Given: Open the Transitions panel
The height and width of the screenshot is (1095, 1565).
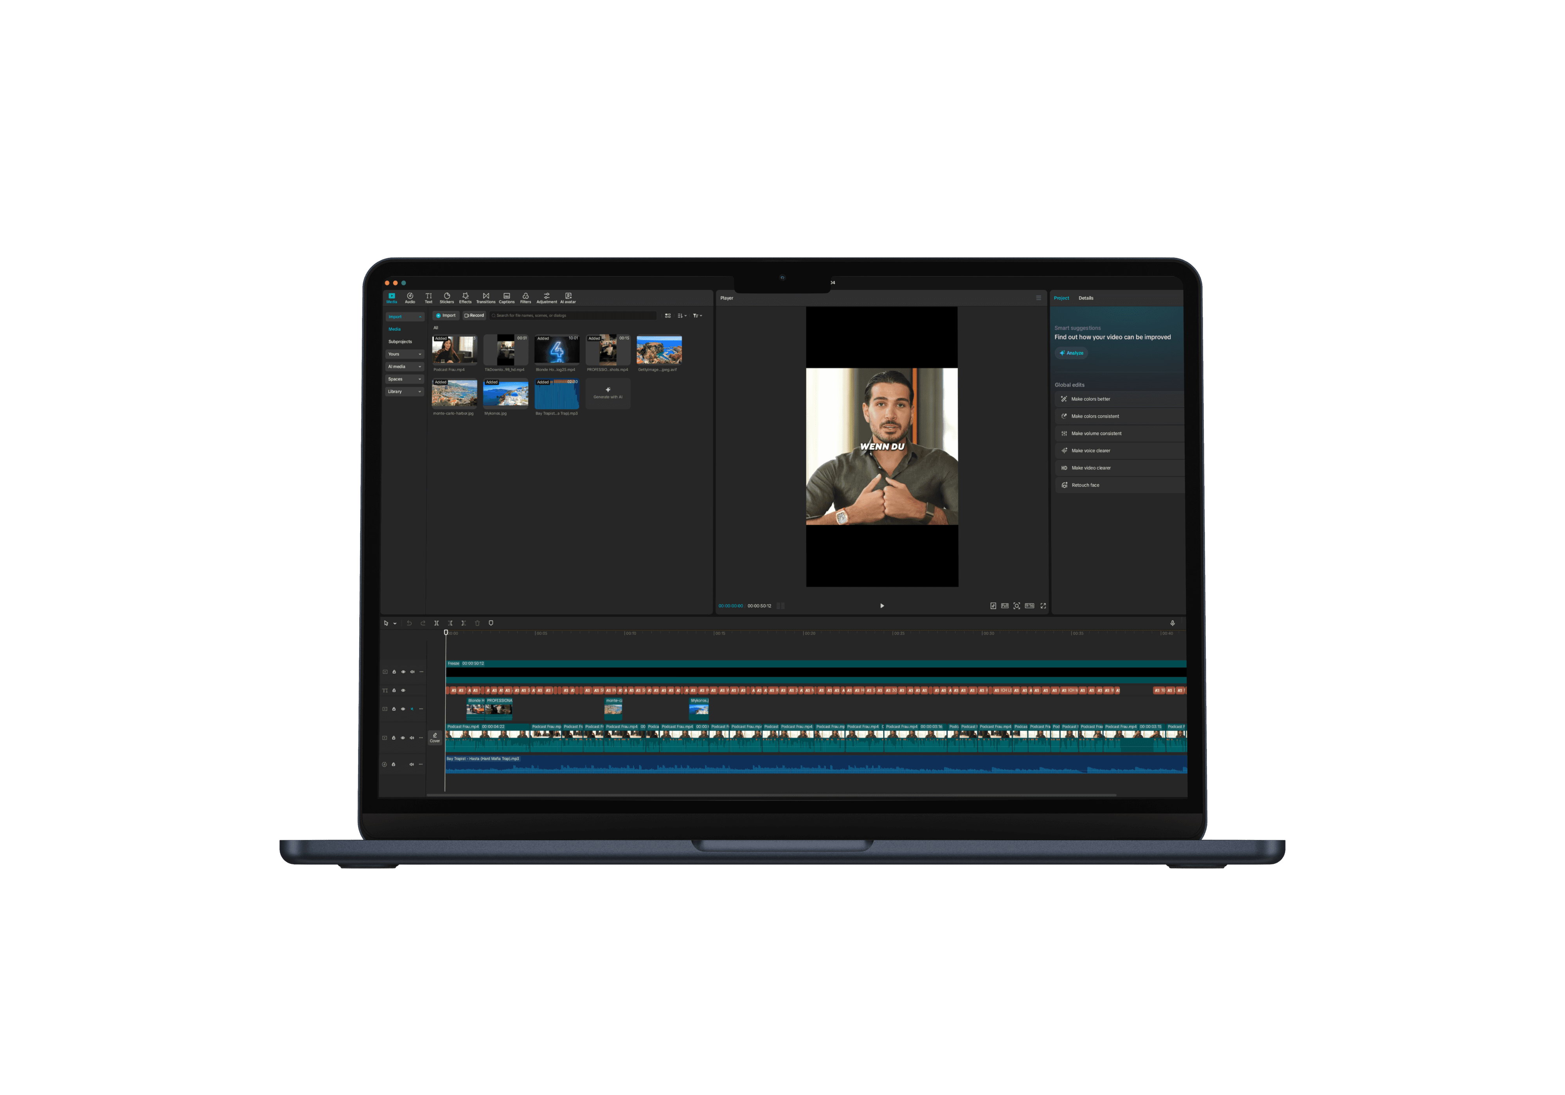Looking at the screenshot, I should (x=485, y=298).
